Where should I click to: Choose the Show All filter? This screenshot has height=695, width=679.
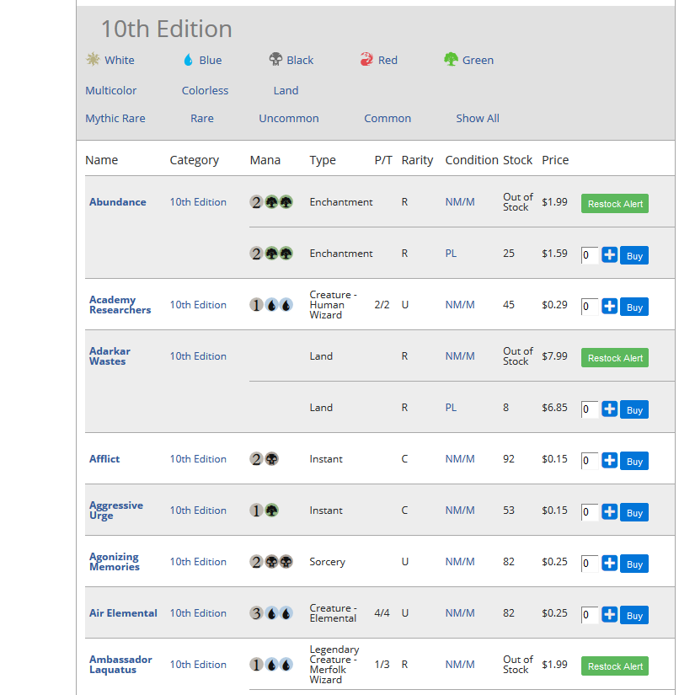477,118
